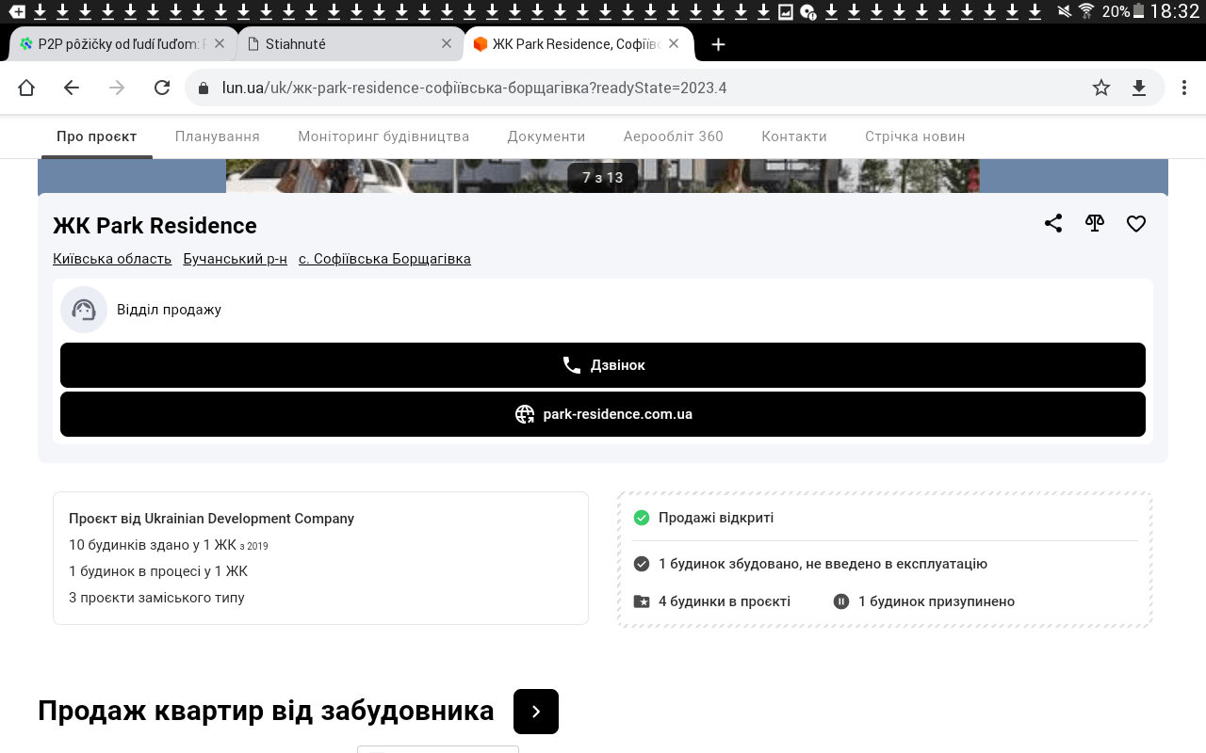Open park-residence.com.ua website button
The width and height of the screenshot is (1206, 753).
603,414
